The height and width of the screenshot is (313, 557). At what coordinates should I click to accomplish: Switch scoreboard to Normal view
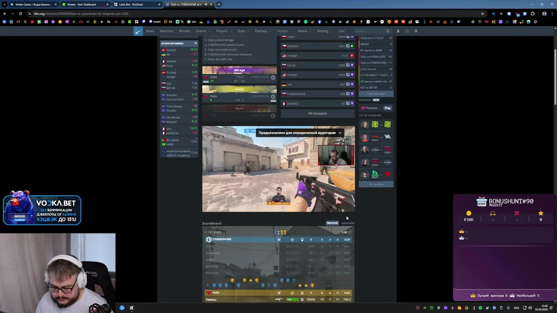coord(332,223)
